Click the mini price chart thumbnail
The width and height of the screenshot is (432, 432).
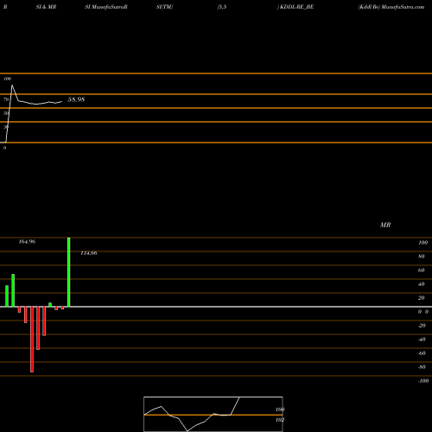click(213, 414)
